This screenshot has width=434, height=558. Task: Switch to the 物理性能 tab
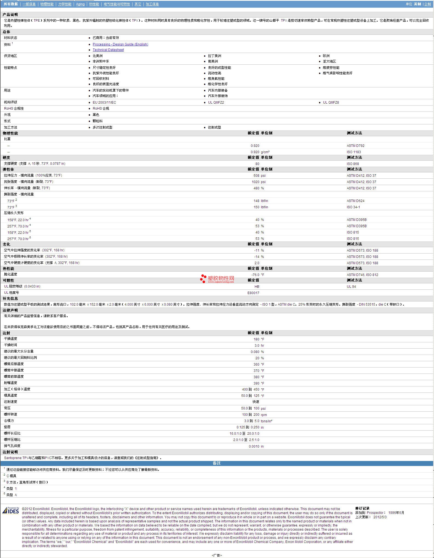(47, 4)
